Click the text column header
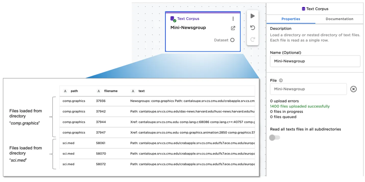This screenshot has height=182, width=365. coord(141,91)
